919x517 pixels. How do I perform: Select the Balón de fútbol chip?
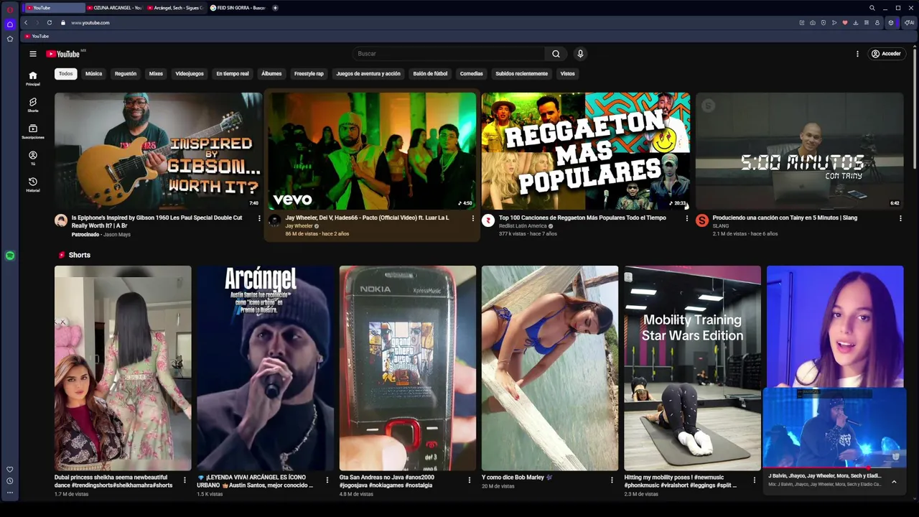(x=430, y=74)
